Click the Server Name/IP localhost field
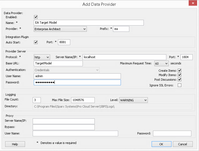 tap(124, 57)
